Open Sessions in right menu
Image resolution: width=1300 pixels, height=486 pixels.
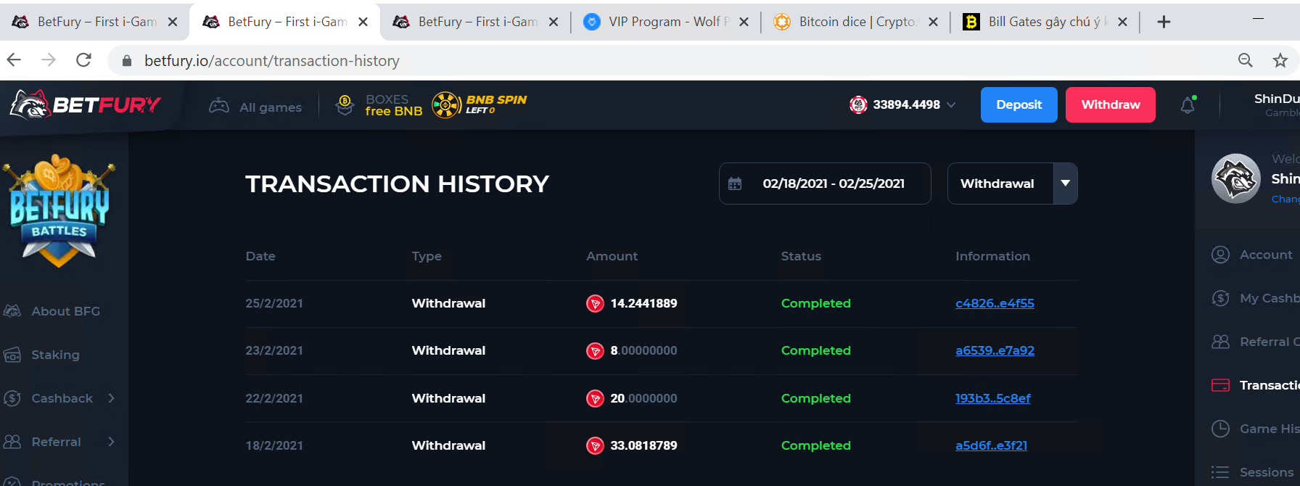coord(1252,472)
